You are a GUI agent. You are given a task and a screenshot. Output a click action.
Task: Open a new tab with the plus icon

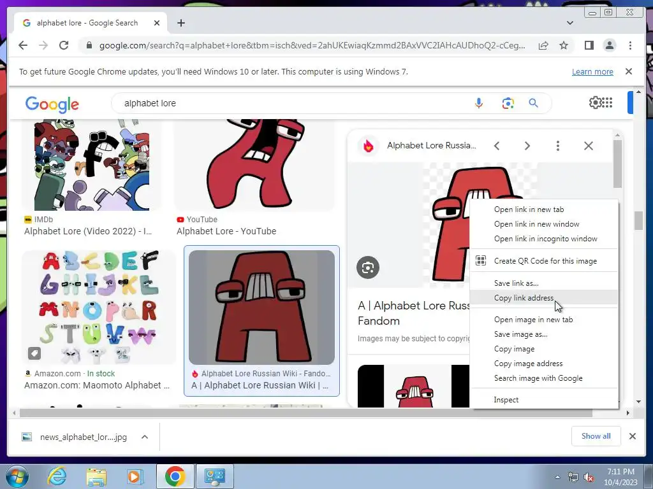click(180, 23)
